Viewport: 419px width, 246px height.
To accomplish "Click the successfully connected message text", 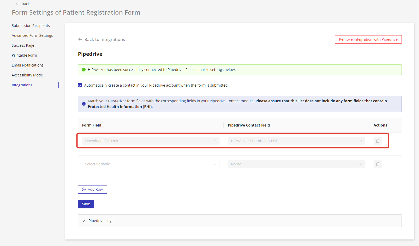I will (162, 70).
